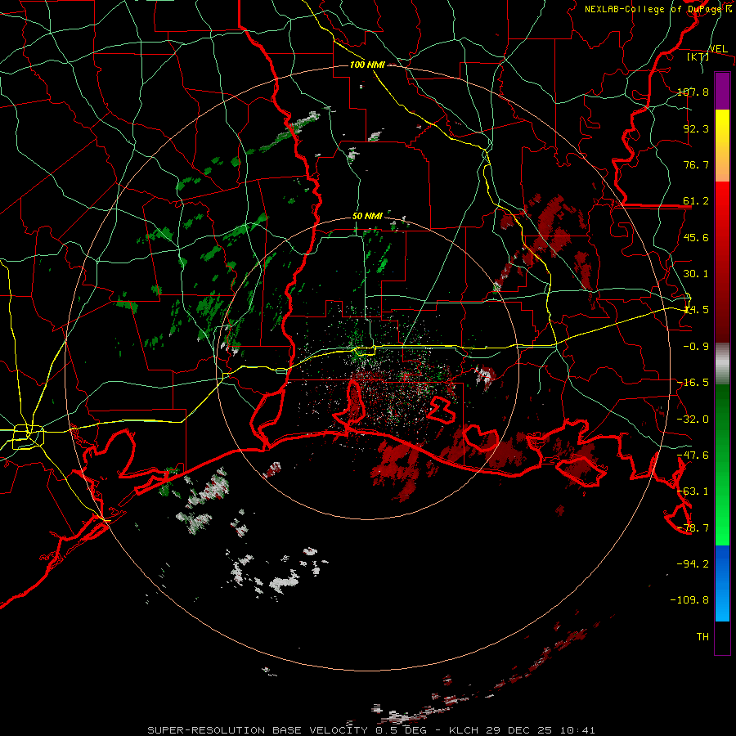Click the 45.6 legend value
The image size is (736, 736).
696,237
